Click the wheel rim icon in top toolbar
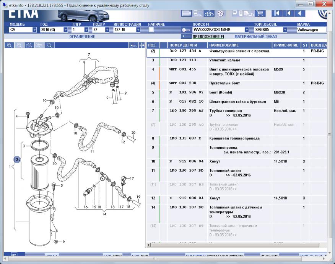This screenshot has width=335, height=264. point(221,13)
